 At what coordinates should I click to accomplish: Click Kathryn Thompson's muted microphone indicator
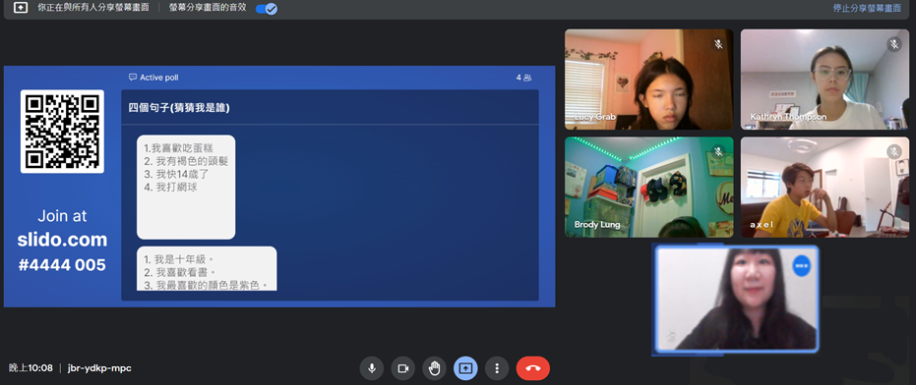(894, 44)
